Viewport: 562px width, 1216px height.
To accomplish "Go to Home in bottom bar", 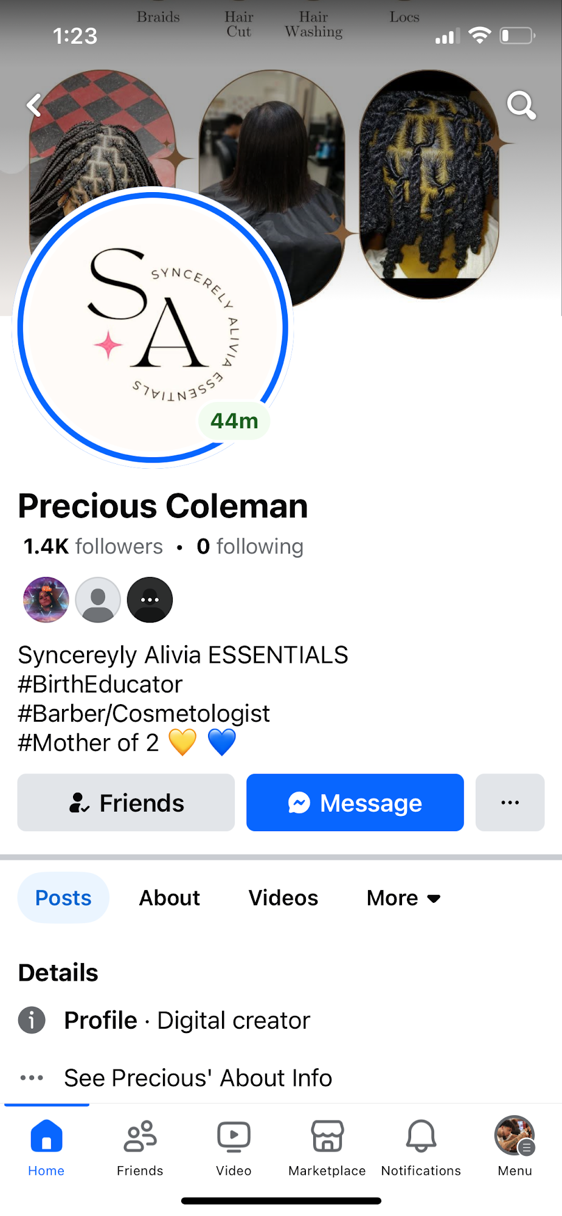I will point(46,1147).
